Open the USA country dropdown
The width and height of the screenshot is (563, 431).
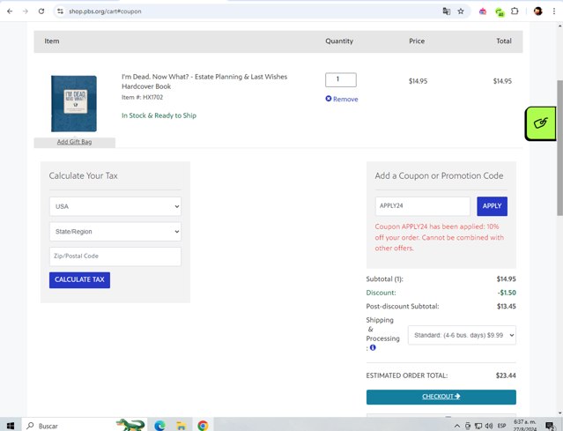click(115, 206)
